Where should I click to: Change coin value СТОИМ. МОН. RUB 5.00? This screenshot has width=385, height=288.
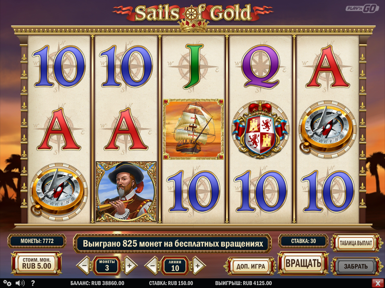pyautogui.click(x=36, y=263)
